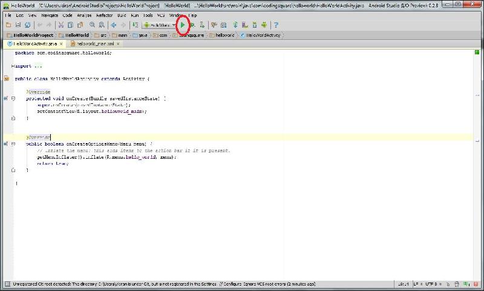Open the Refactor menu
Viewport: 484px width, 291px height.
click(104, 15)
